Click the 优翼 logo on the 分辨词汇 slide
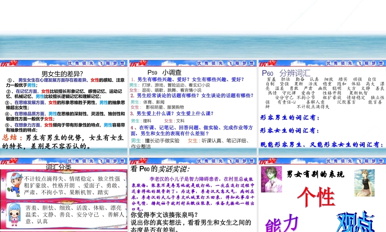Screen dimensions: 386x232 pos(268,64)
